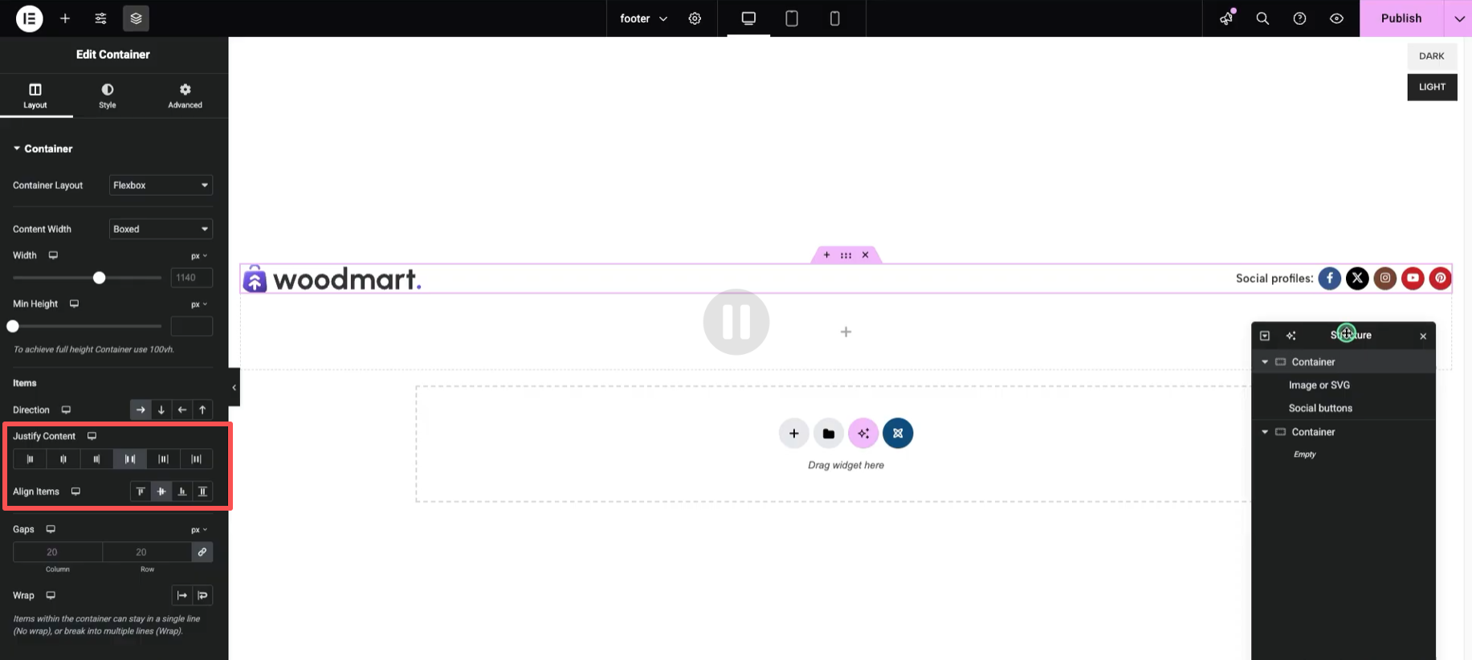Collapse the editor panel with side arrow

234,388
